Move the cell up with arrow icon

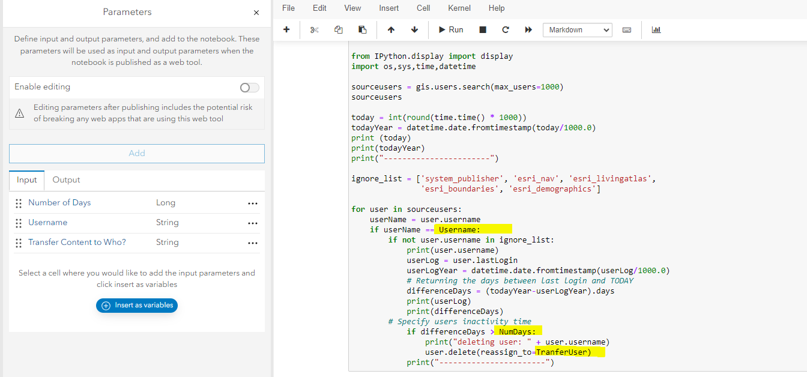click(x=391, y=29)
